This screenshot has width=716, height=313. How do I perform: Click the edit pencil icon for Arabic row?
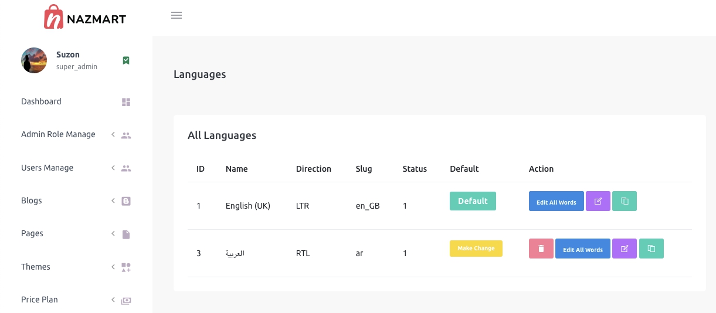click(624, 249)
